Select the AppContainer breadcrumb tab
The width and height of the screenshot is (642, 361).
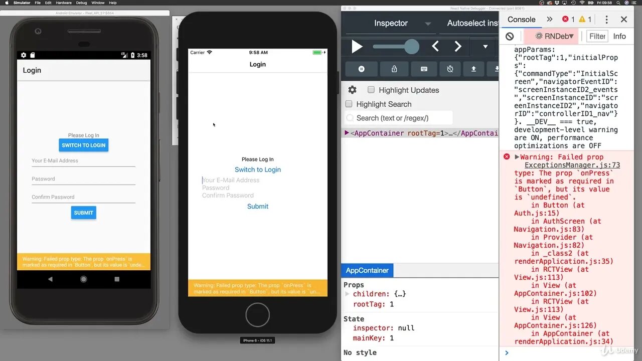[x=367, y=270]
